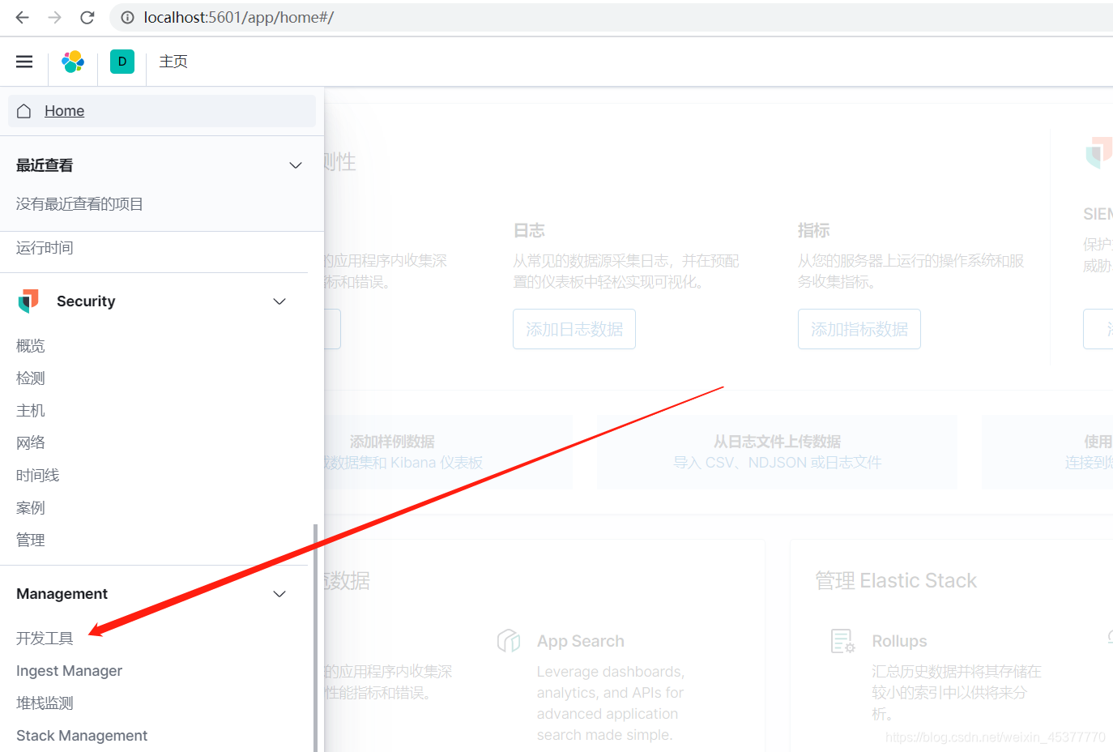
Task: Click the Rollups icon
Action: [x=843, y=641]
